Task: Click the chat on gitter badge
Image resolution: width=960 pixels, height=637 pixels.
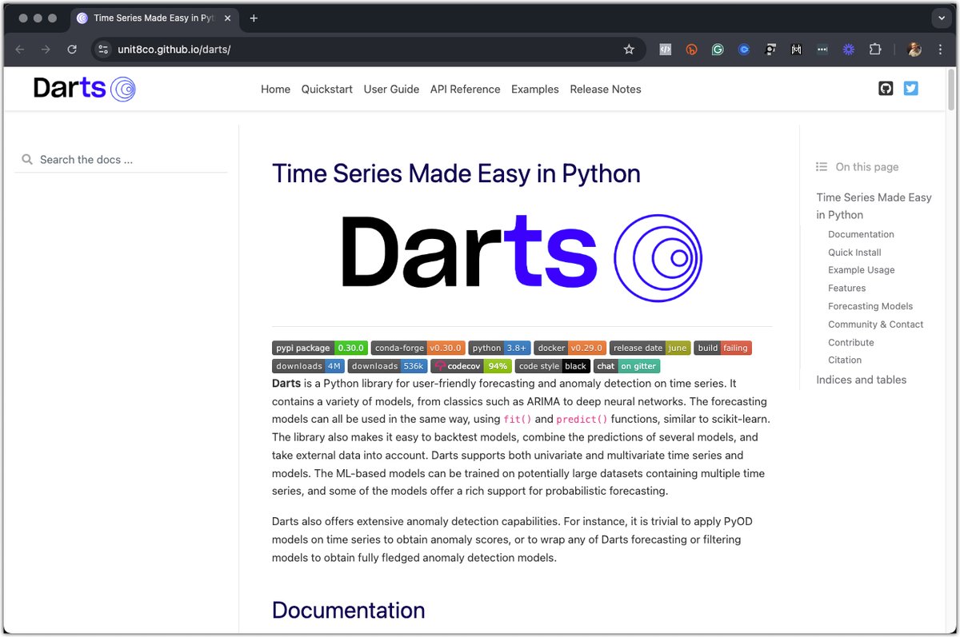Action: click(627, 366)
